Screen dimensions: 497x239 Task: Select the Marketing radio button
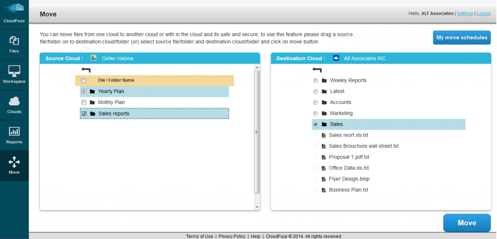click(315, 114)
